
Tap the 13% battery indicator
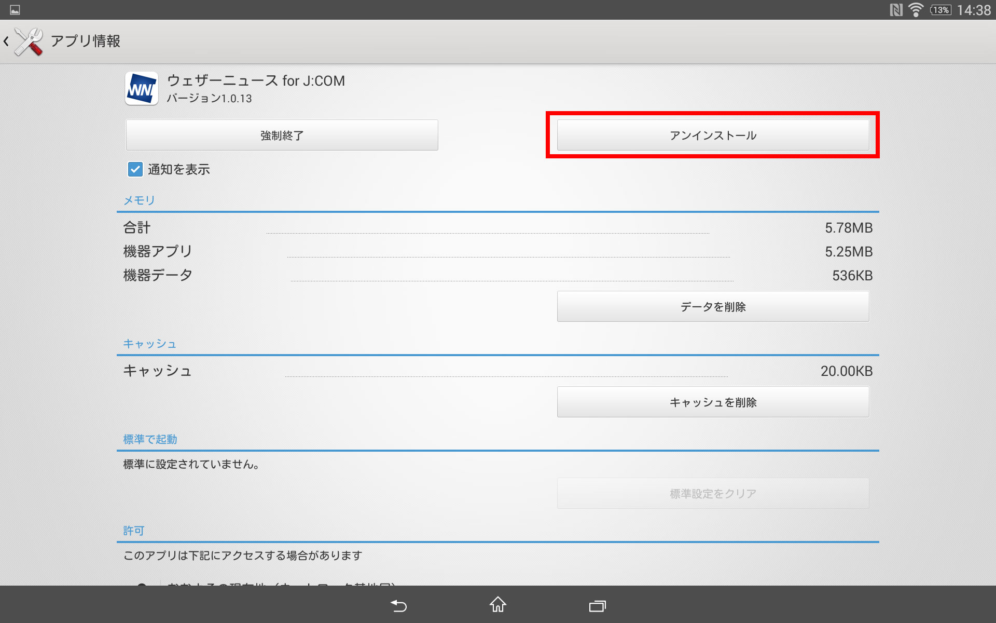pyautogui.click(x=940, y=10)
